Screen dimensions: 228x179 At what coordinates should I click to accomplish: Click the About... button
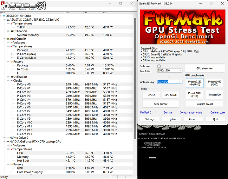tap(193, 119)
